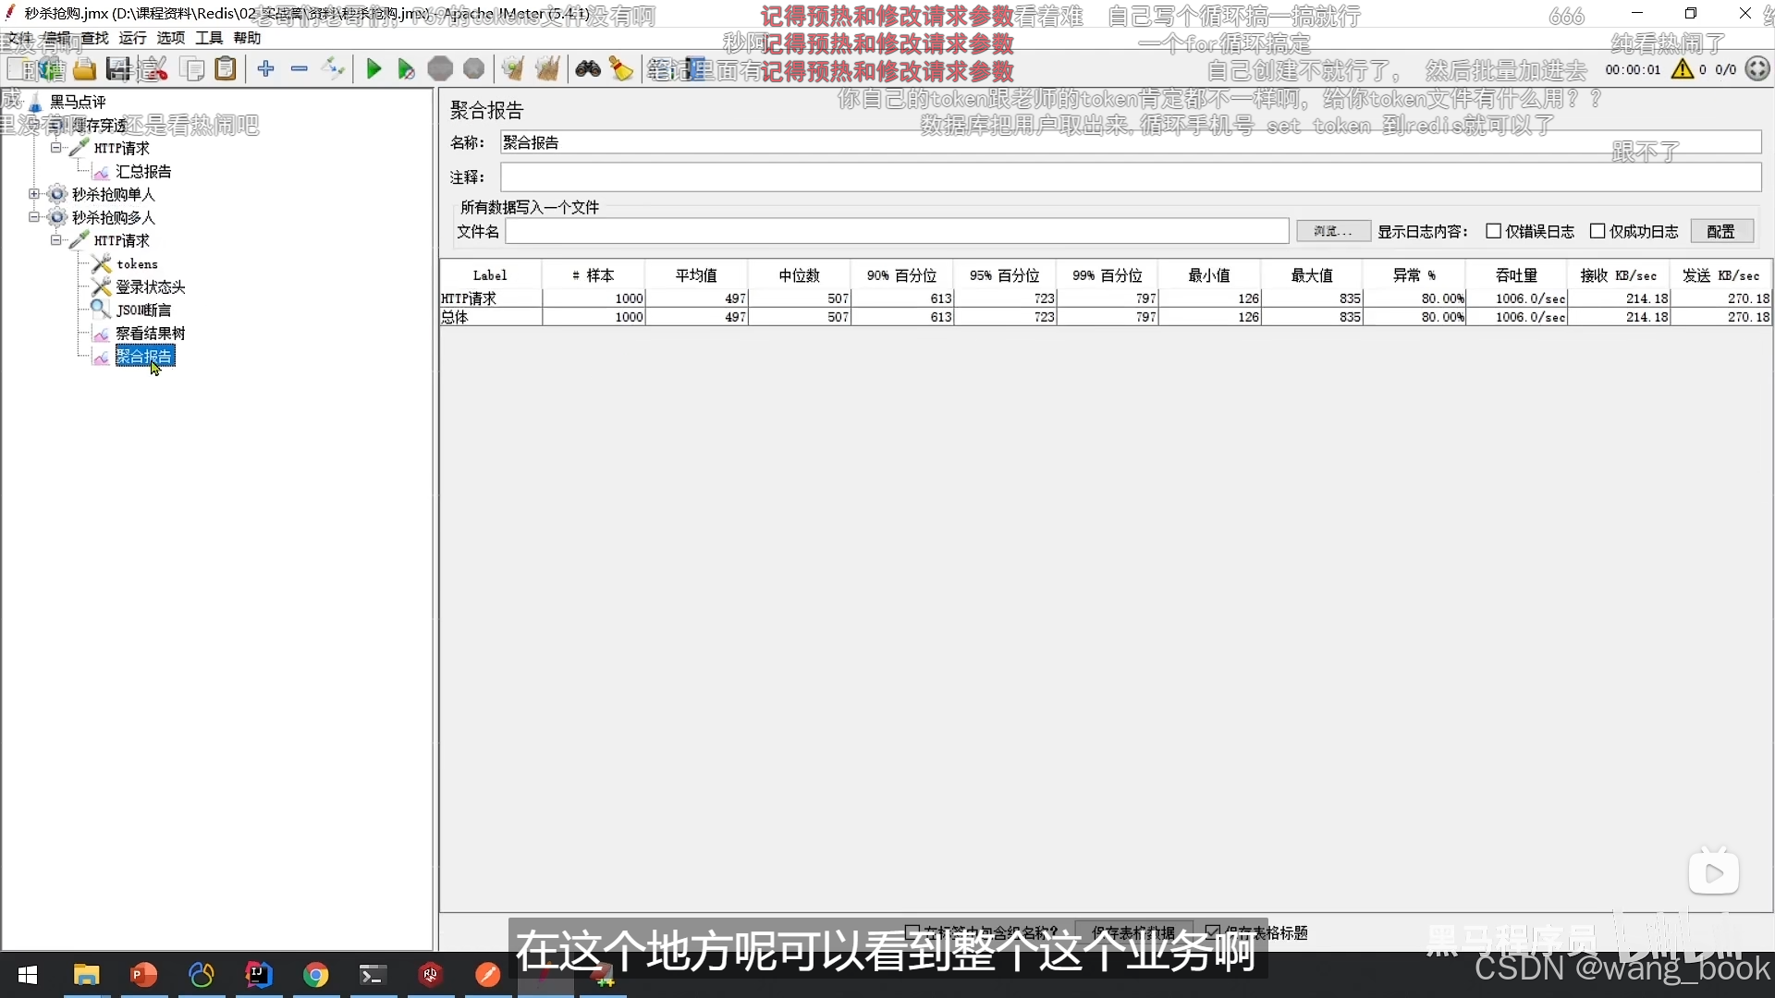
Task: Open PowerPoint from the taskbar
Action: [x=144, y=975]
